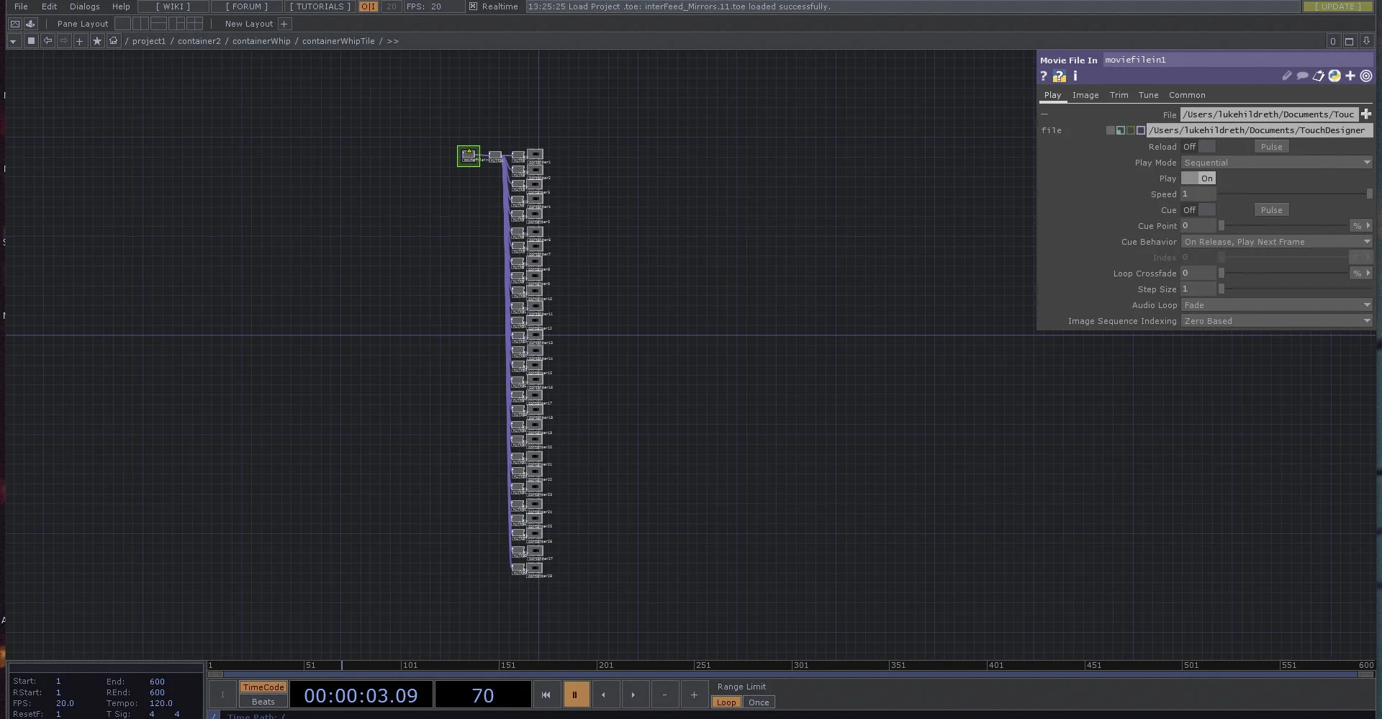Screen dimensions: 1382x719
Task: Expand path bar with >> chevrons
Action: point(393,41)
